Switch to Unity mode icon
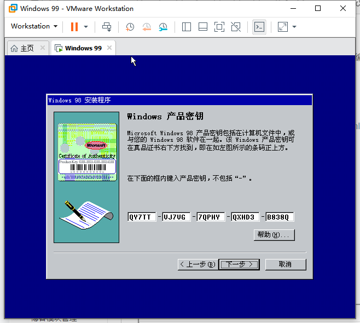 tap(236, 27)
